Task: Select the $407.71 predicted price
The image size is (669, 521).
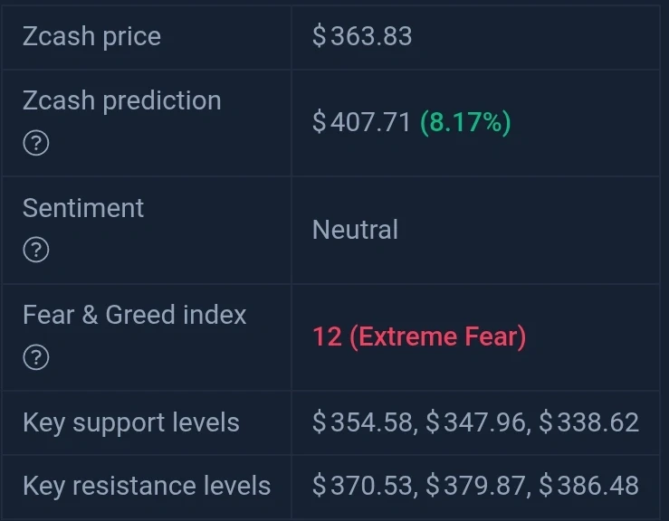Action: (361, 122)
